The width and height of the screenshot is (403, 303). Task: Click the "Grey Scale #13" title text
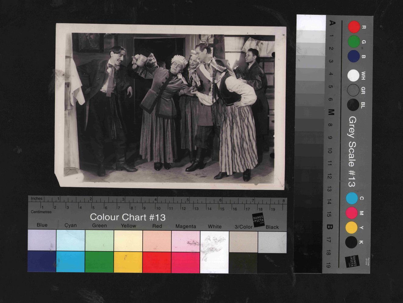352,151
